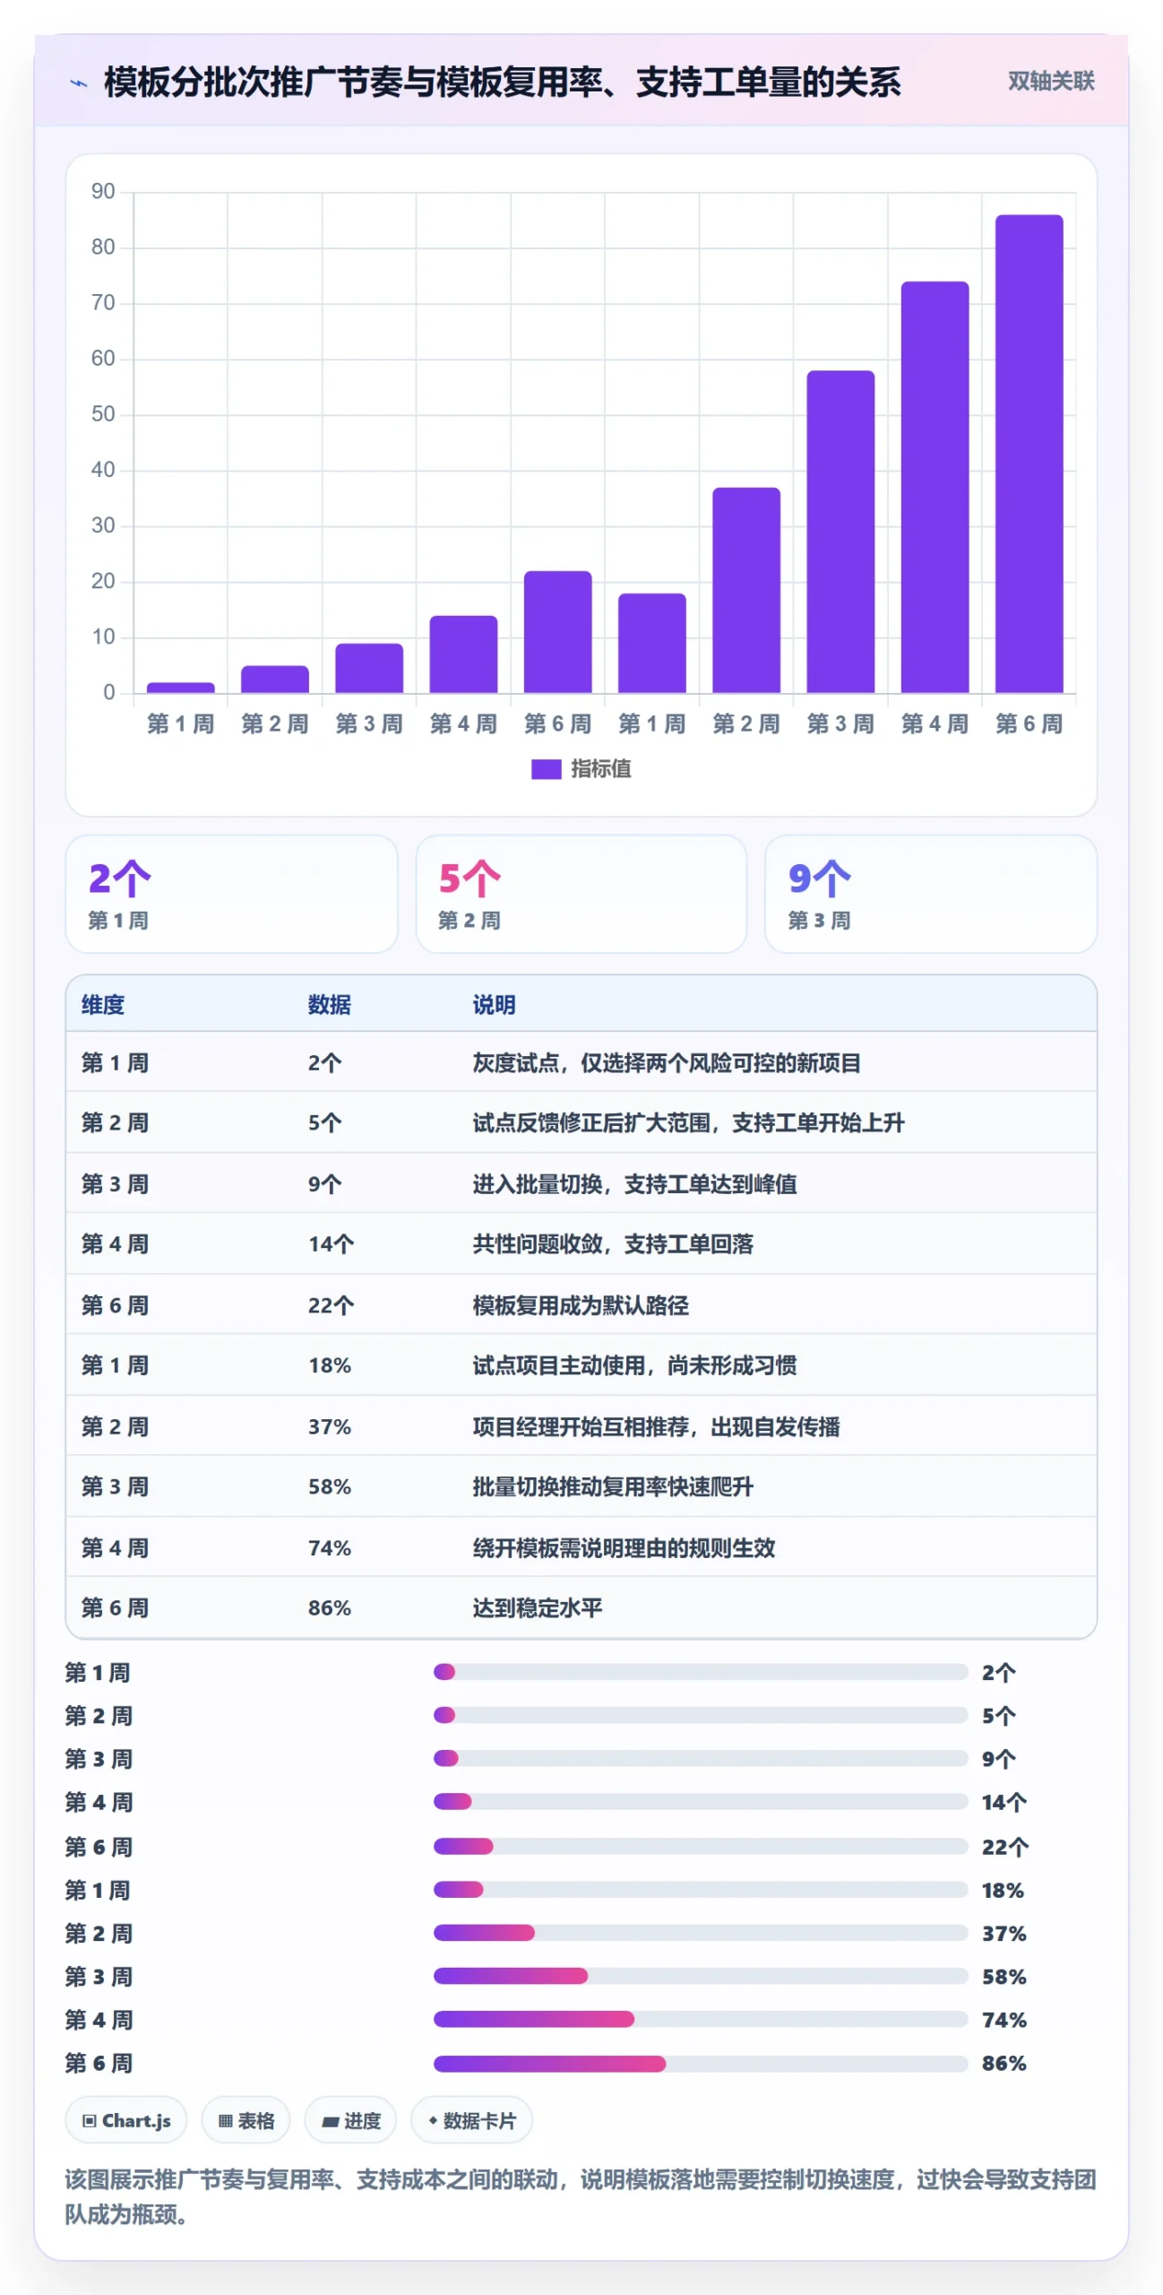Open the 5个 第 2 周 data card
This screenshot has height=2295, width=1163.
click(x=581, y=894)
